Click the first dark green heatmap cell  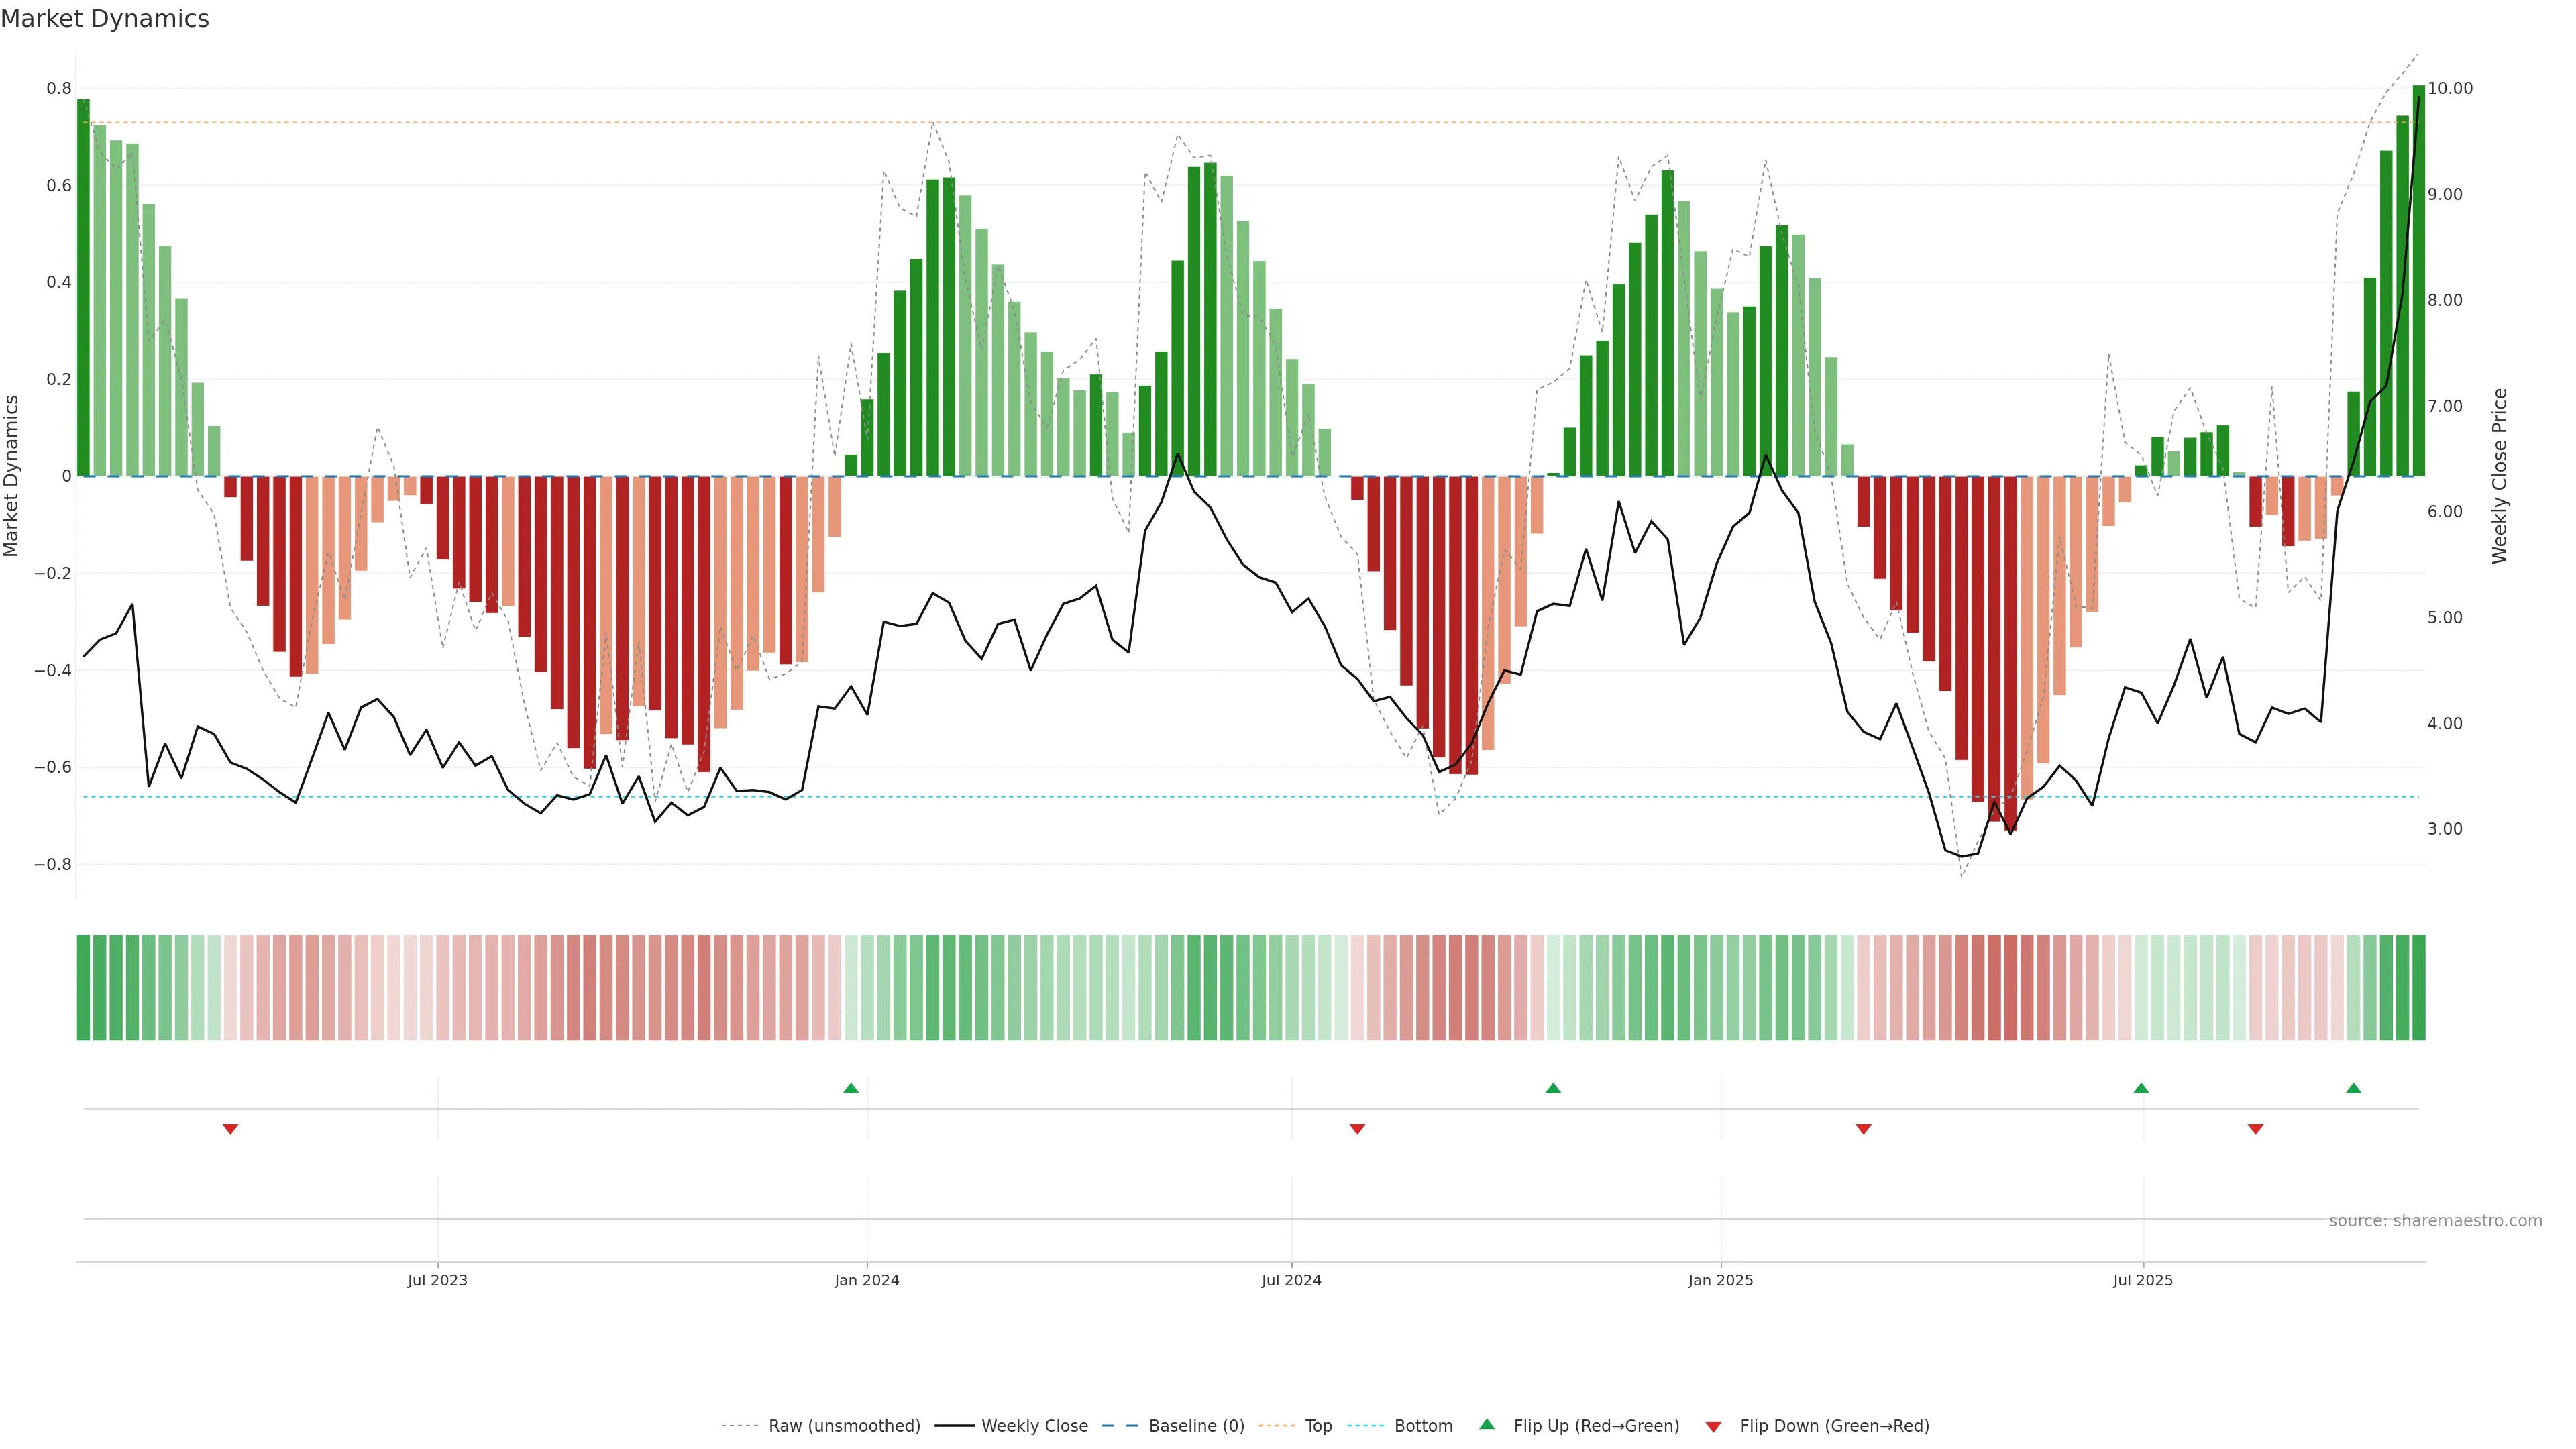tap(83, 988)
